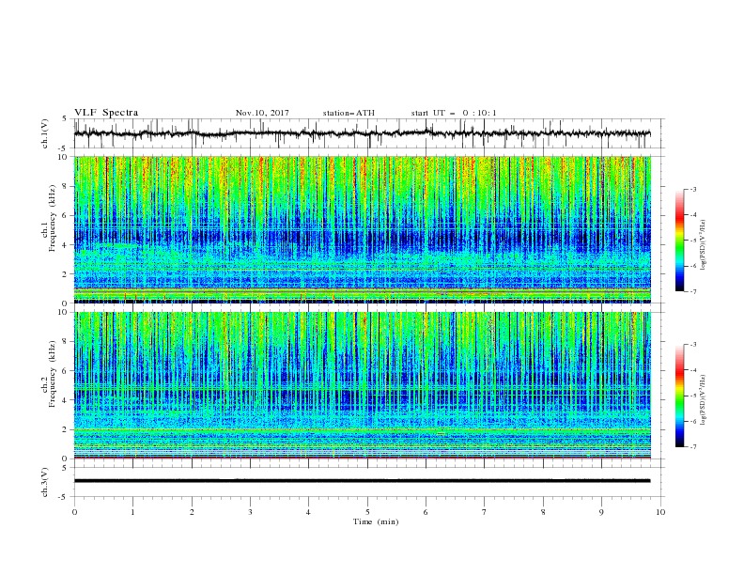Click the ch.2 "Frequency (kHz)" axis title
This screenshot has width=744, height=575.
52,374
